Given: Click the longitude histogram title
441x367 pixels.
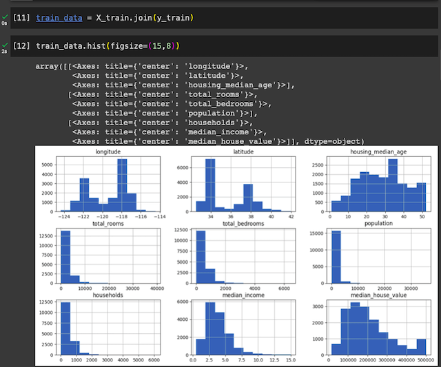Looking at the screenshot, I should pyautogui.click(x=108, y=151).
